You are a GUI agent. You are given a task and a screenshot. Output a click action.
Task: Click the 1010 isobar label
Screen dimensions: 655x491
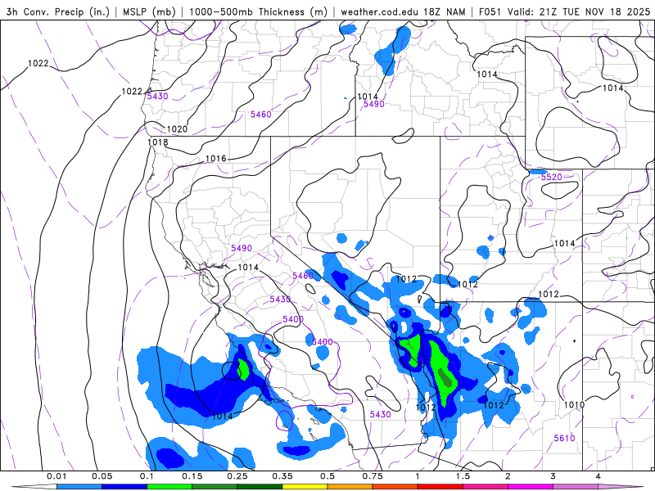click(574, 404)
